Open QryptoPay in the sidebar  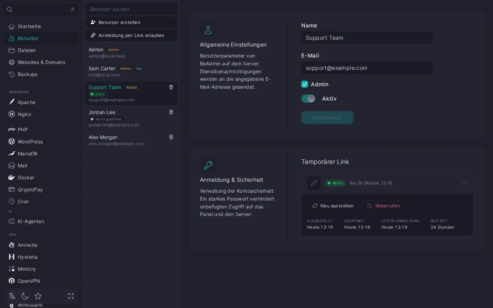(41, 190)
